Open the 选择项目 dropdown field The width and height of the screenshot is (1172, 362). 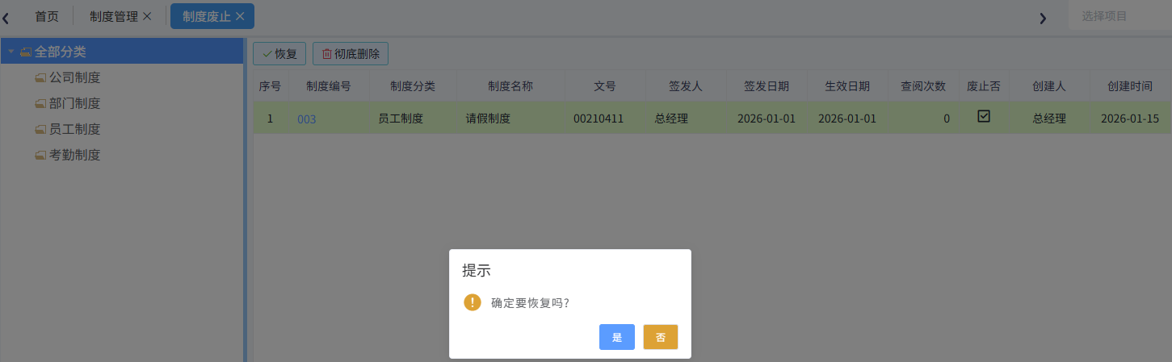coord(1119,16)
